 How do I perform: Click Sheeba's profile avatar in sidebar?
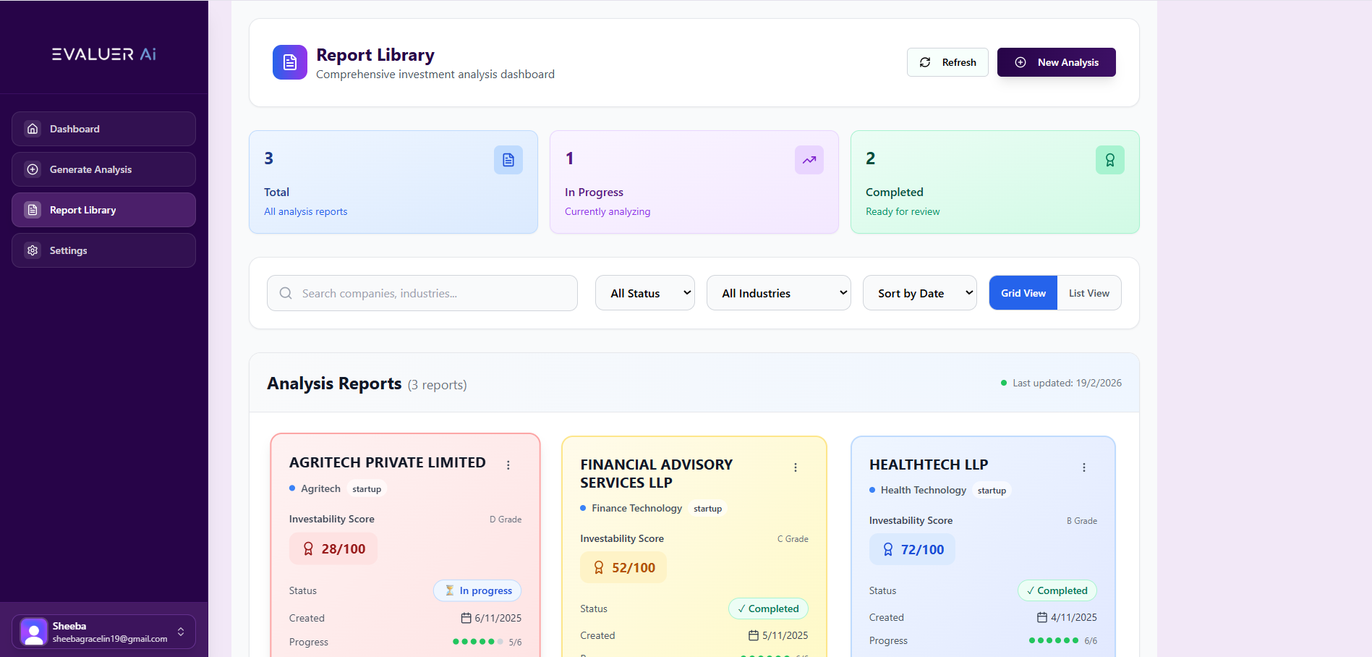33,632
